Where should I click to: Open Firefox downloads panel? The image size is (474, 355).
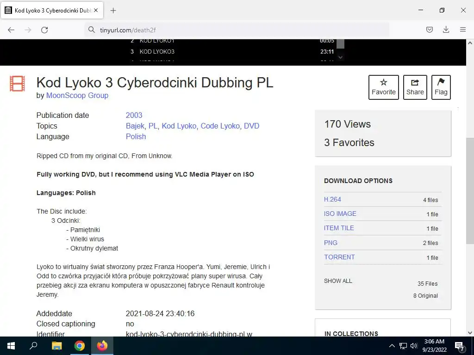point(446,30)
